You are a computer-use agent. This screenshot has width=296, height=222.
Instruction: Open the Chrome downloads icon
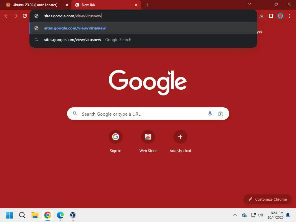(x=262, y=16)
